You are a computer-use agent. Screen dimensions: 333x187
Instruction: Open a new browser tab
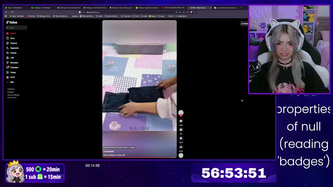coord(241,8)
